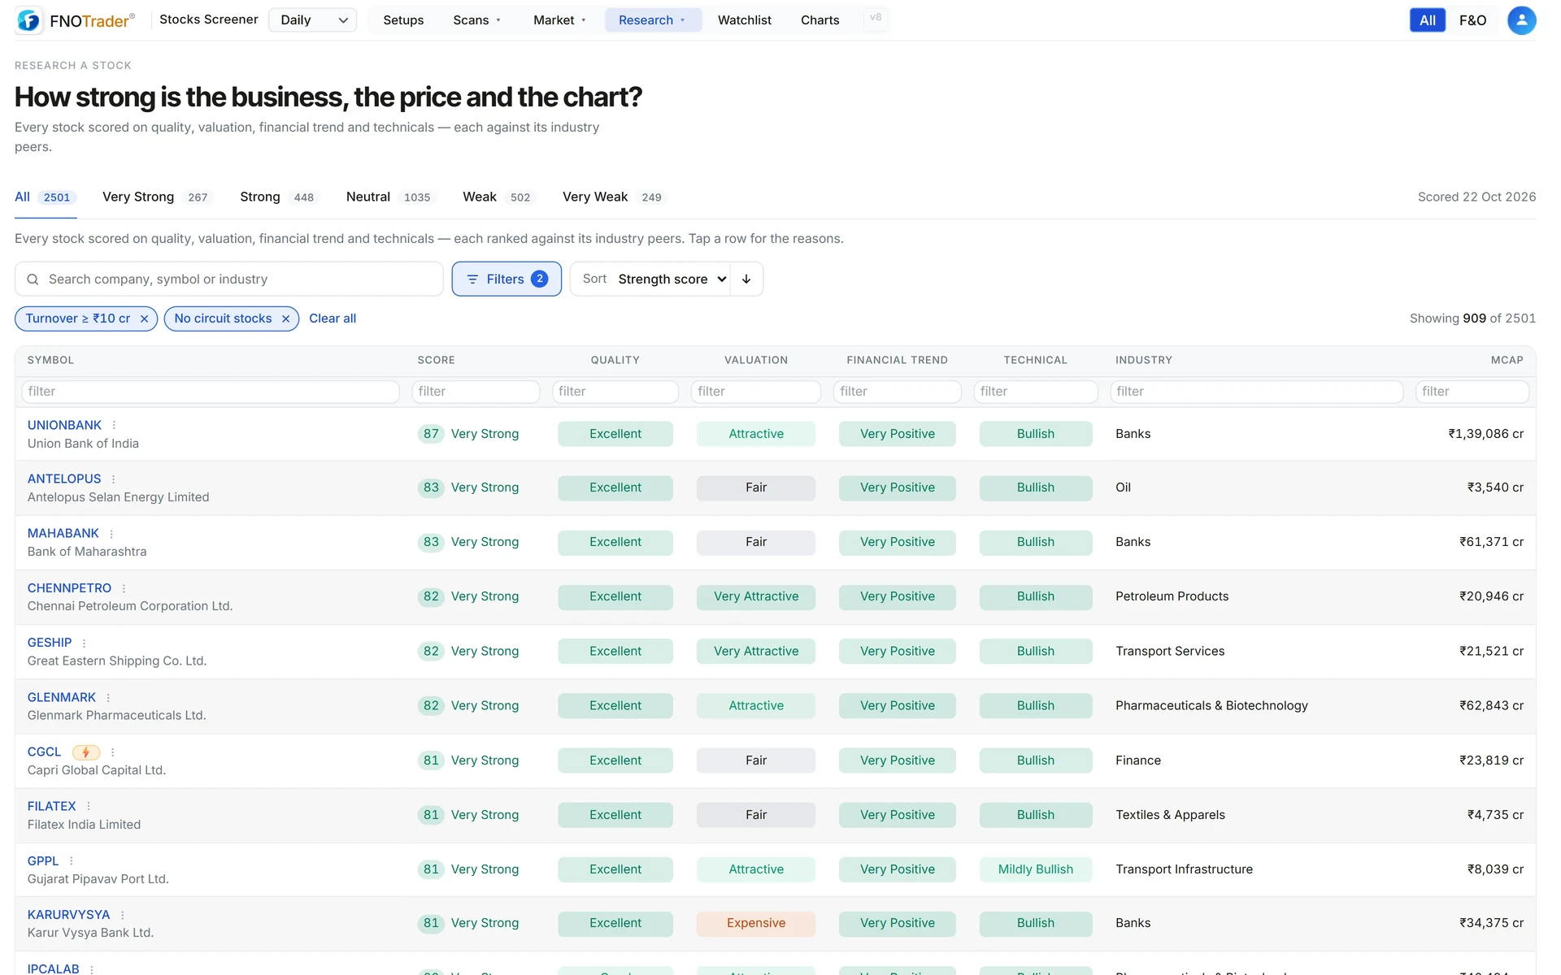The image size is (1561, 975).
Task: Click the Stocks Screener label
Action: (209, 19)
